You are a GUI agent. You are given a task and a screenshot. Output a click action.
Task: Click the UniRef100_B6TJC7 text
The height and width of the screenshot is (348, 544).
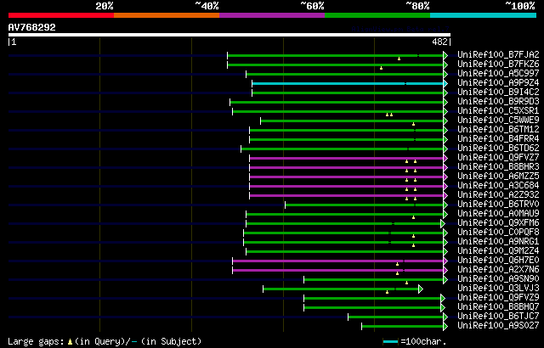pyautogui.click(x=498, y=317)
